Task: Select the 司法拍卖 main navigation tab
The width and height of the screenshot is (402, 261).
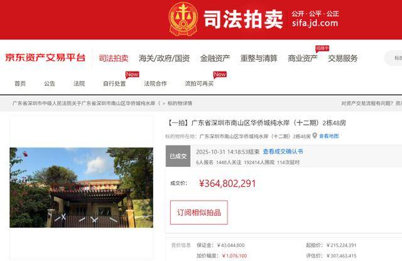Action: point(114,58)
